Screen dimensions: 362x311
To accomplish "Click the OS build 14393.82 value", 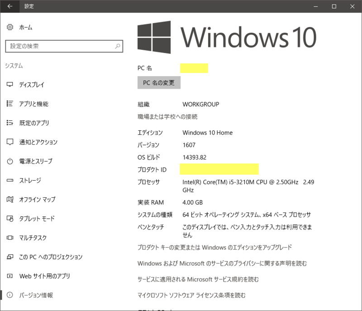I will (x=195, y=157).
